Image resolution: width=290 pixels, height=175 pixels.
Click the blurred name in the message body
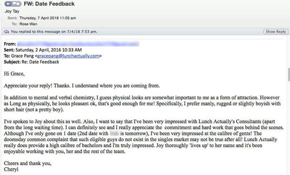114,133
